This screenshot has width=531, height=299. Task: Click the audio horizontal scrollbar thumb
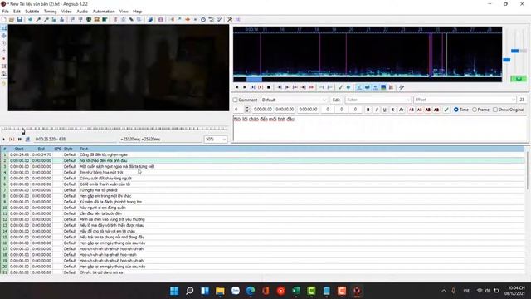[x=254, y=80]
